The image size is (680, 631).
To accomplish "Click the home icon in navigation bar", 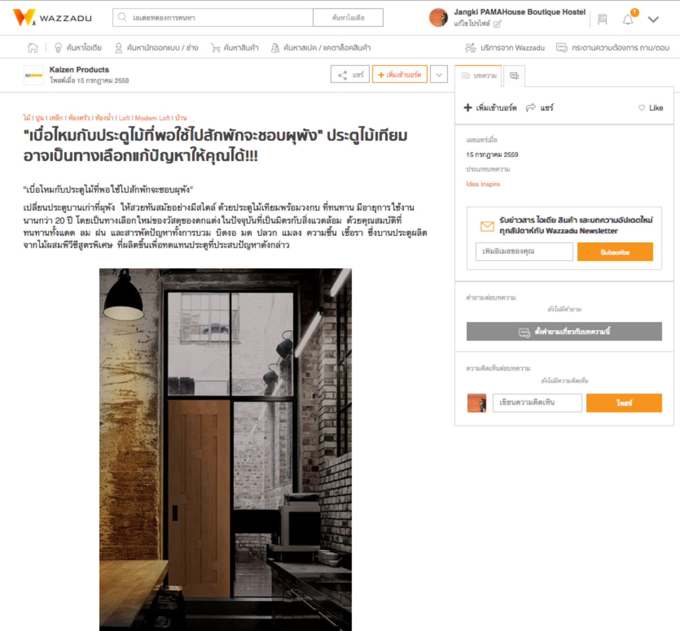I will (x=33, y=47).
